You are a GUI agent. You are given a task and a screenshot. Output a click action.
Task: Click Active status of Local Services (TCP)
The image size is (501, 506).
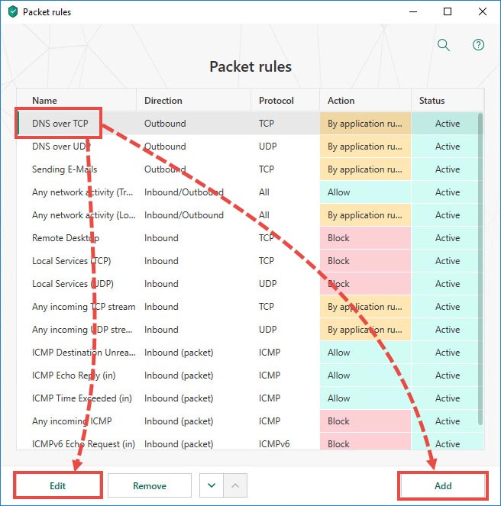point(447,261)
